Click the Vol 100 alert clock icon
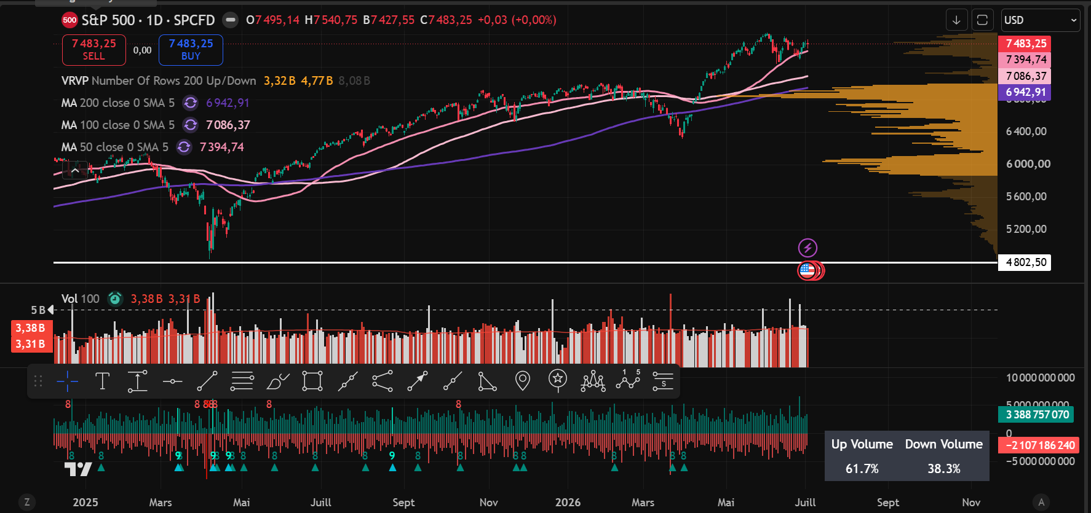 pyautogui.click(x=115, y=299)
